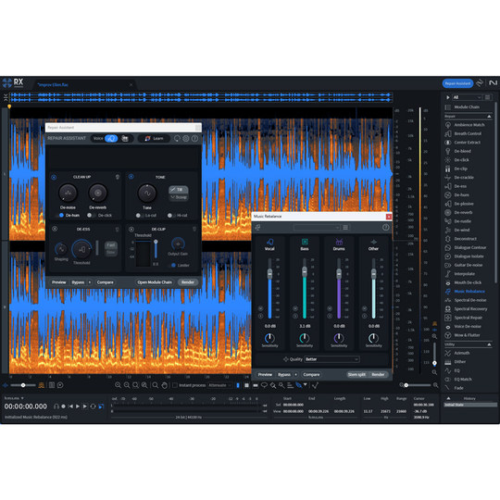Select Voice mode icon in Repair Assistant

point(111,138)
